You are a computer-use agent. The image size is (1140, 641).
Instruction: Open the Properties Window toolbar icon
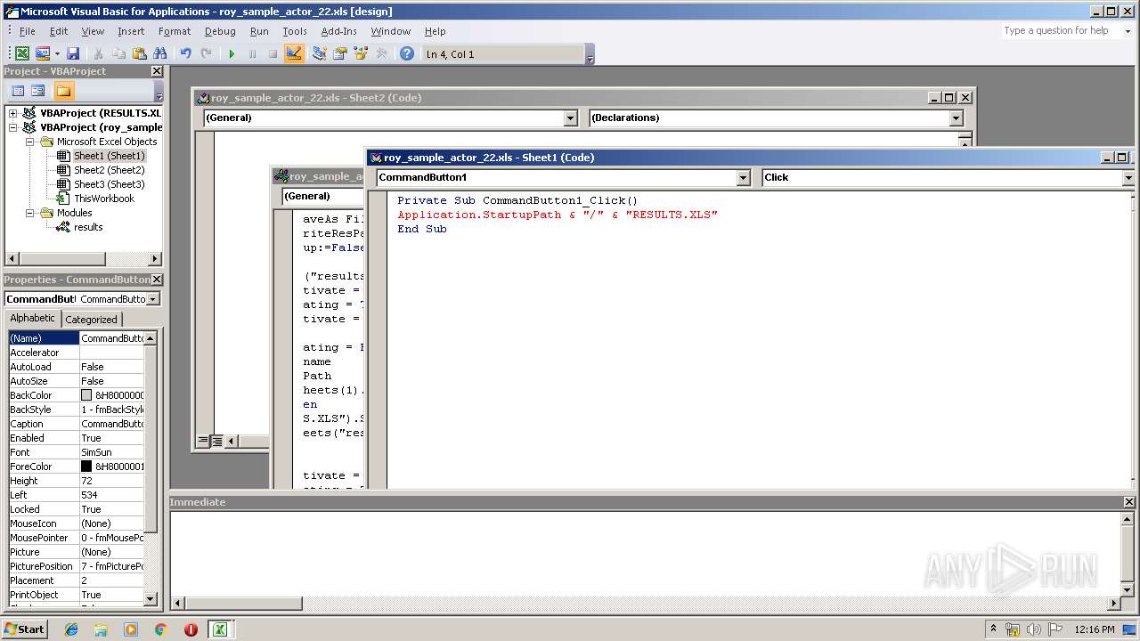click(339, 54)
